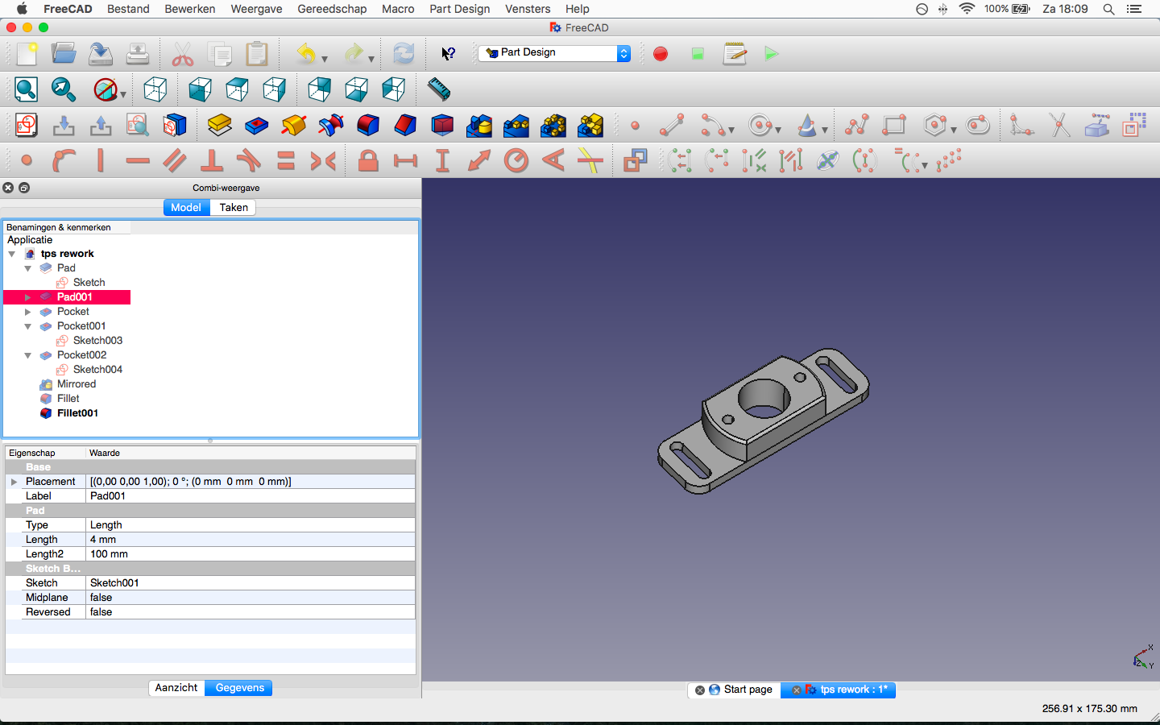Click the yellow Pad tool icon

pos(219,126)
